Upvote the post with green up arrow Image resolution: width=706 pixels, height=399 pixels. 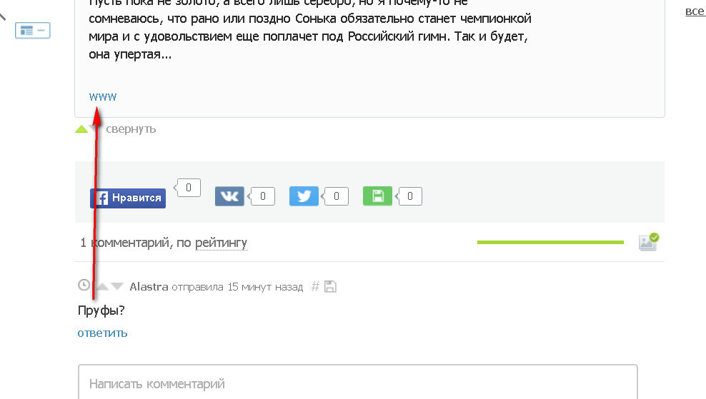click(81, 129)
